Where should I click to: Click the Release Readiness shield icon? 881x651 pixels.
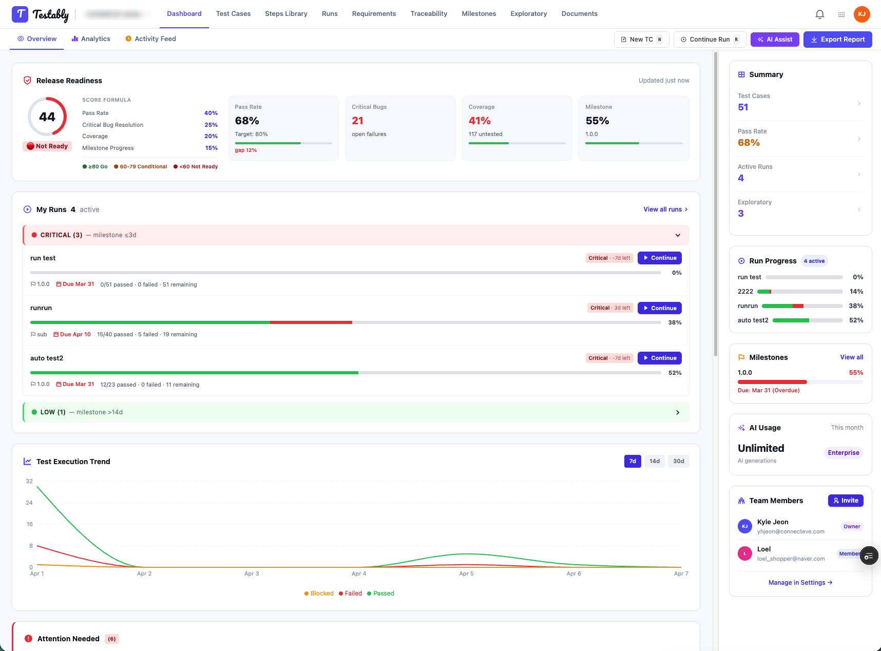[x=28, y=81]
